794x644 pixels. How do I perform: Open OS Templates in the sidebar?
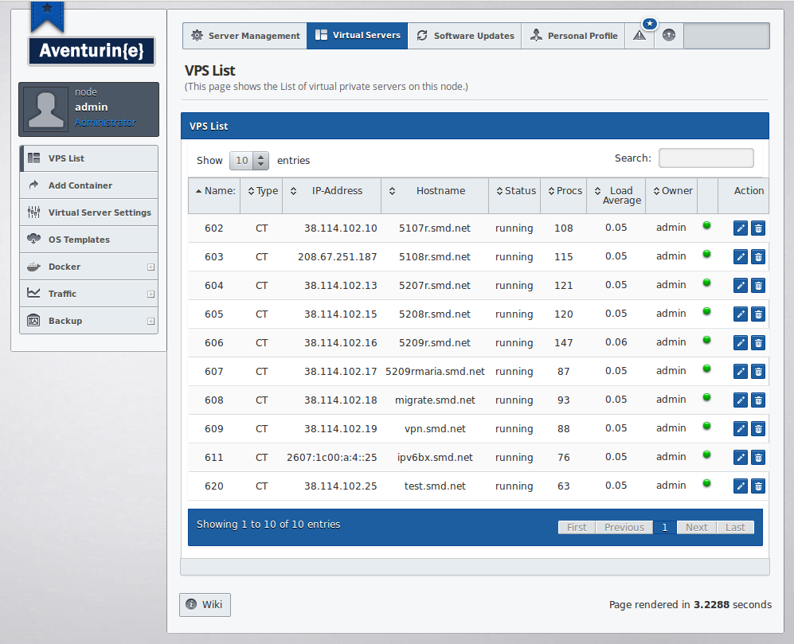tap(88, 240)
